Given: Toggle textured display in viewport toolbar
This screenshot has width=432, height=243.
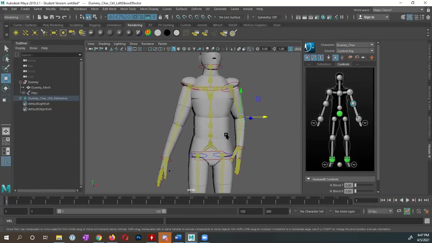Looking at the screenshot, I should pos(189,49).
